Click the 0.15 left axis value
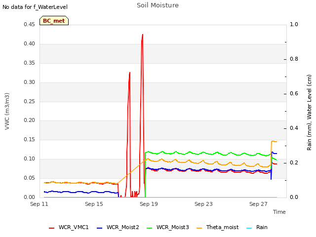 coord(29,139)
